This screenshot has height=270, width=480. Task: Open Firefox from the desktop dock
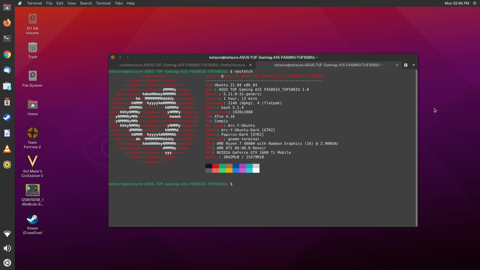pyautogui.click(x=7, y=23)
